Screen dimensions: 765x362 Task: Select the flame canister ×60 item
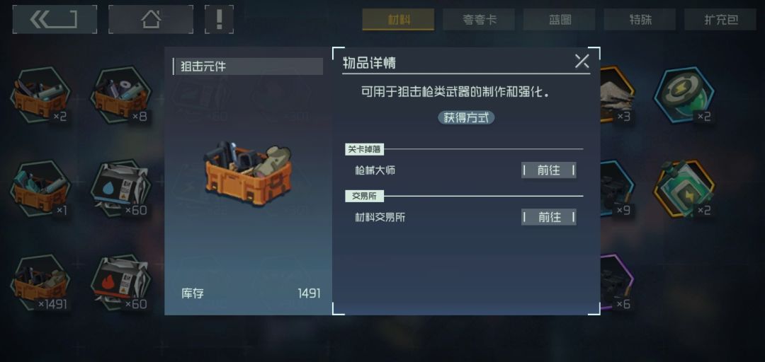coord(121,283)
